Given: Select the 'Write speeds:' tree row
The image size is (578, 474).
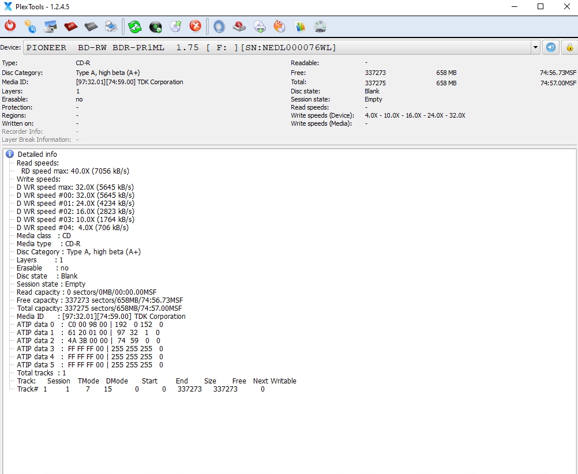Looking at the screenshot, I should (x=38, y=179).
